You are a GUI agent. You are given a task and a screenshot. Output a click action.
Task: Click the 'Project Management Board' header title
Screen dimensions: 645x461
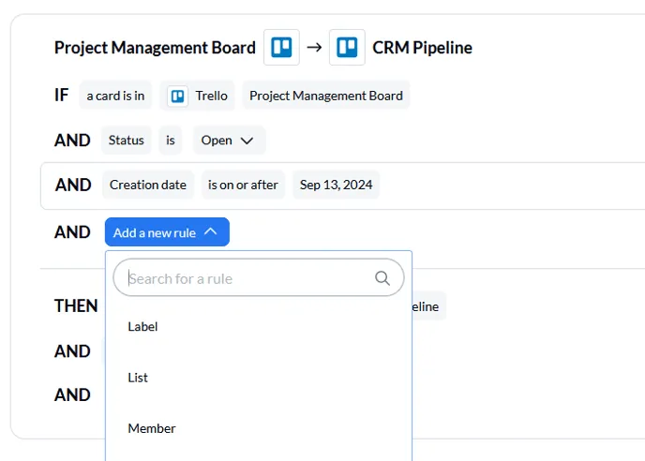tap(155, 48)
